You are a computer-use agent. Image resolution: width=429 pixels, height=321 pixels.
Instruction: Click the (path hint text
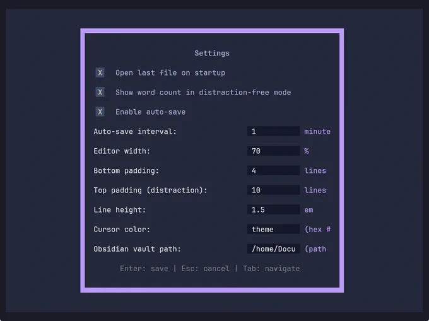click(x=315, y=249)
